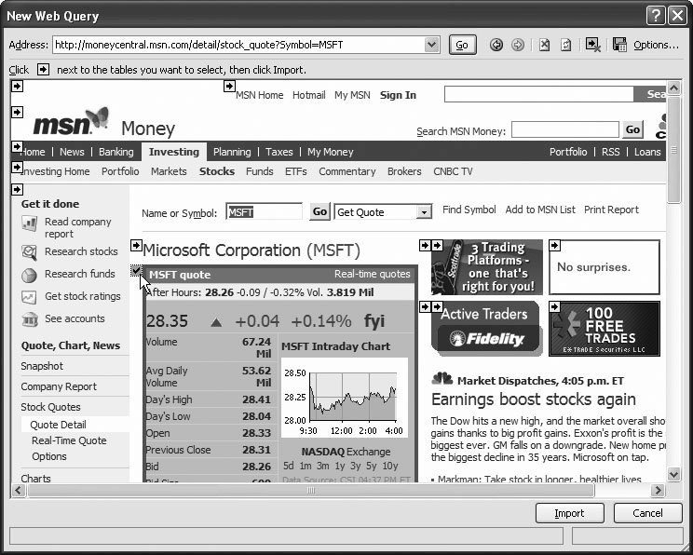Screen dimensions: 693x555
Task: Click the horizontal scrollbar right arrow
Action: click(x=659, y=490)
